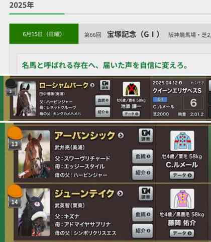Open training video icon for ジューンテイク
Viewport: 211px width, 242px height.
[x=146, y=194]
